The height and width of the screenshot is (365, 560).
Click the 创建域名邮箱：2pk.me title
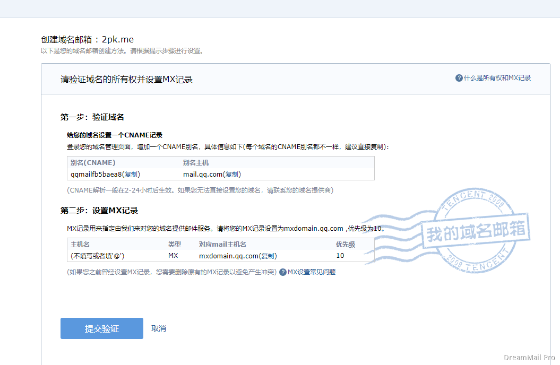[87, 39]
